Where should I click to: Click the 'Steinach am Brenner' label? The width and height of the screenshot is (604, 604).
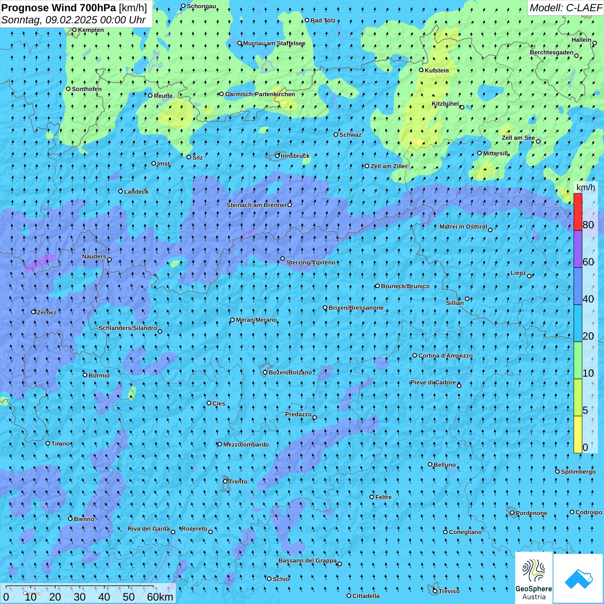(257, 205)
